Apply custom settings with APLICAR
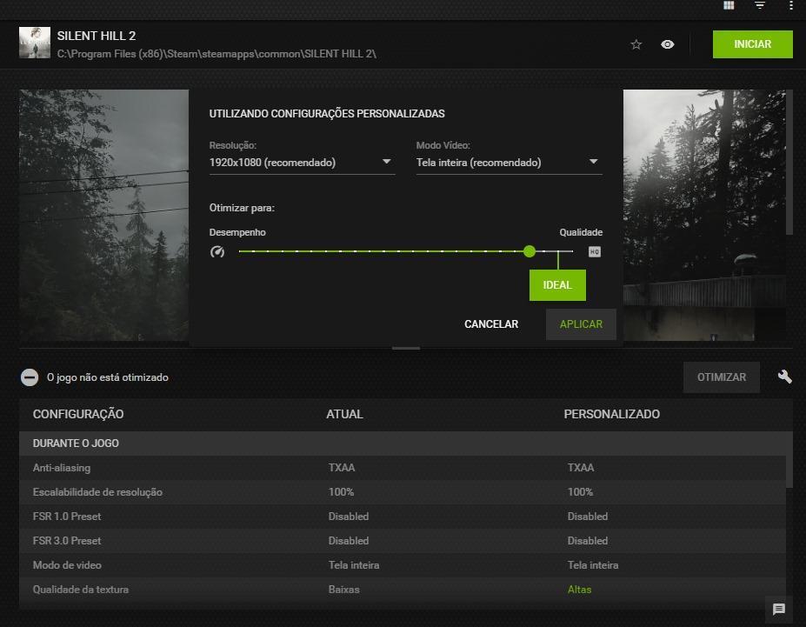 [x=581, y=324]
